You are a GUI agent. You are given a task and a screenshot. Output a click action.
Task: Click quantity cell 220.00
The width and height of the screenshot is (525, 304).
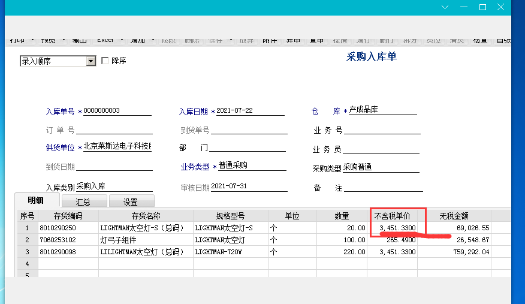click(342, 252)
